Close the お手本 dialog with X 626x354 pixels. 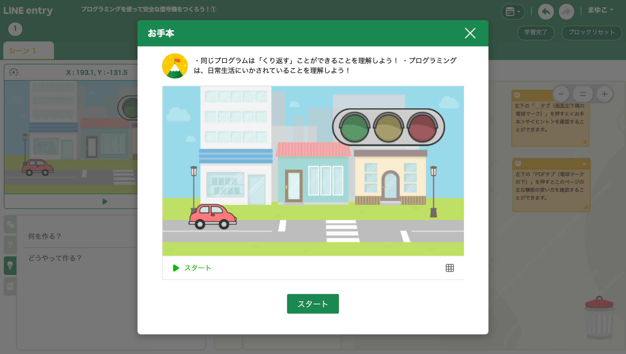(470, 33)
